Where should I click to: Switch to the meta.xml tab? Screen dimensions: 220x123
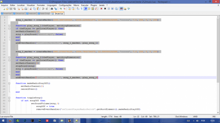pyautogui.click(x=31, y=14)
